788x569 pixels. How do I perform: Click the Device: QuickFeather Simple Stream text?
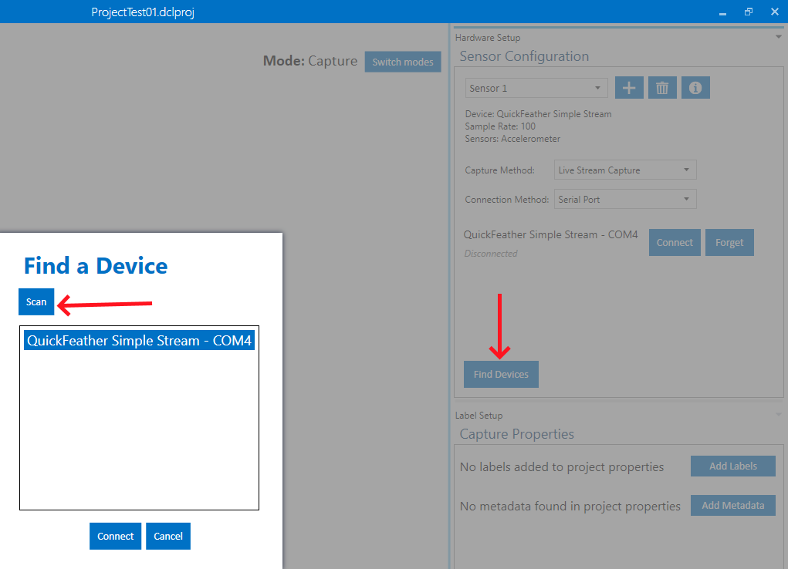(538, 114)
